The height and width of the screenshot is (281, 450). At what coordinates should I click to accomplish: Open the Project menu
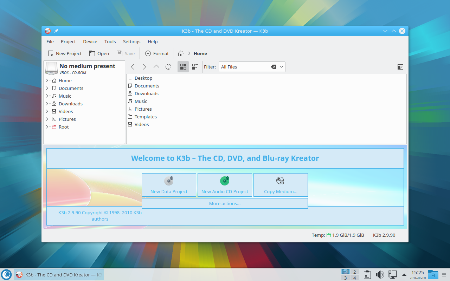(68, 41)
